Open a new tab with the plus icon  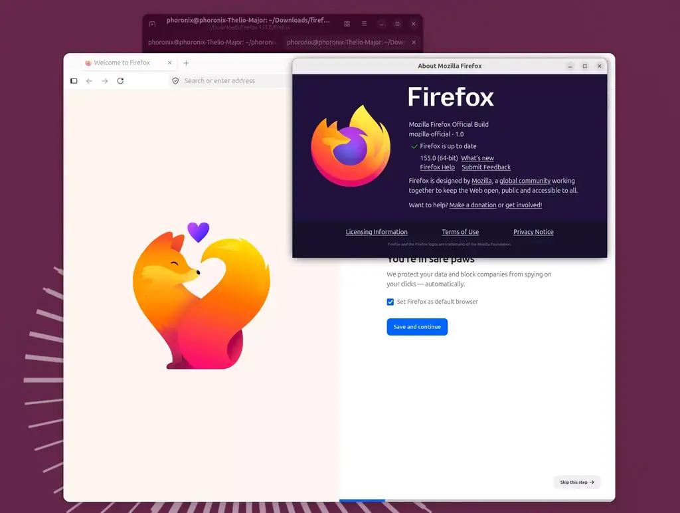pos(186,63)
